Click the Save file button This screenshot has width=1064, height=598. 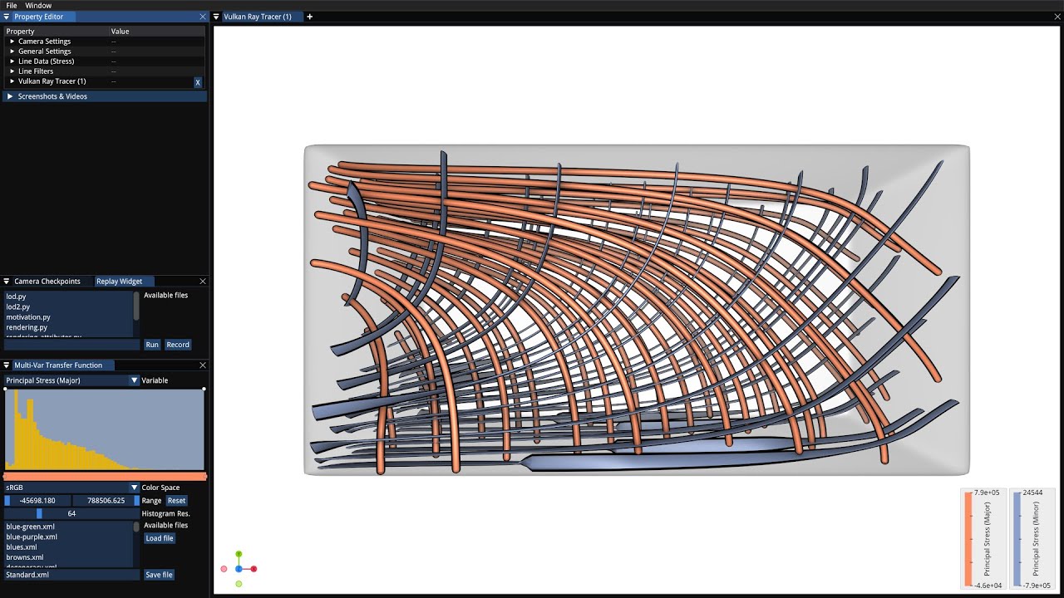click(159, 575)
